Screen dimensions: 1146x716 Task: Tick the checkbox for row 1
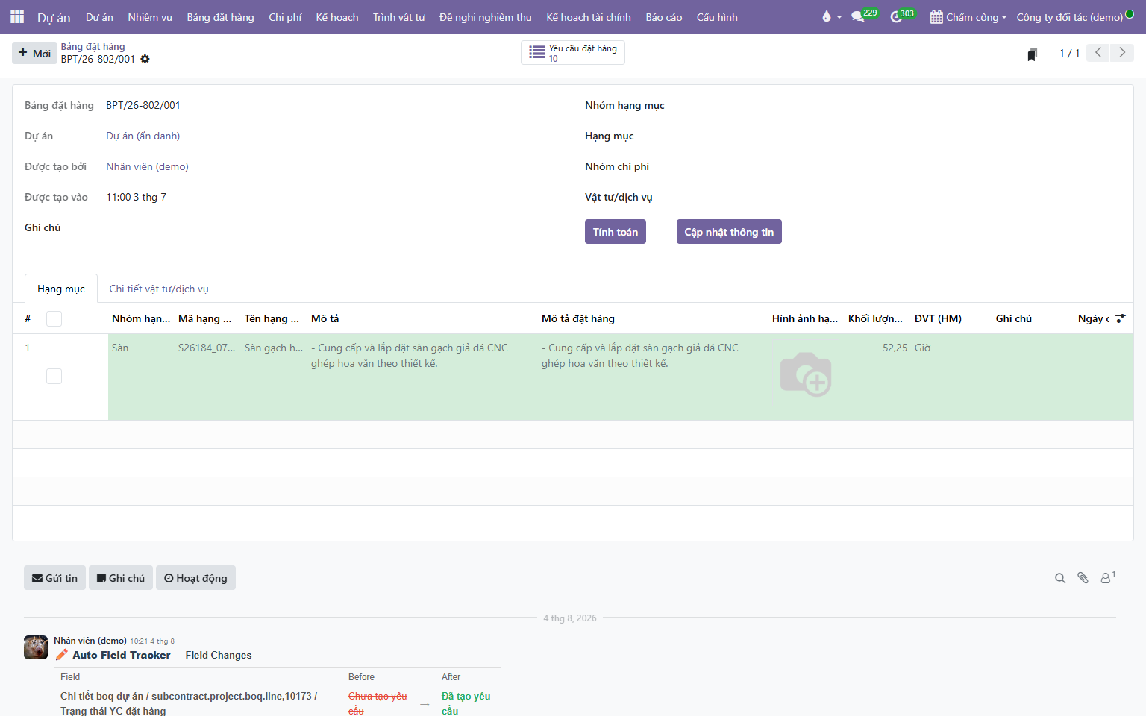point(54,376)
